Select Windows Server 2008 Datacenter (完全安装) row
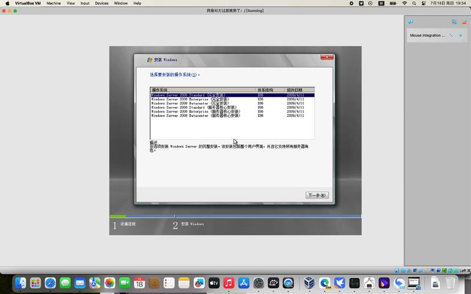Screen dimensions: 471x294 (233, 103)
